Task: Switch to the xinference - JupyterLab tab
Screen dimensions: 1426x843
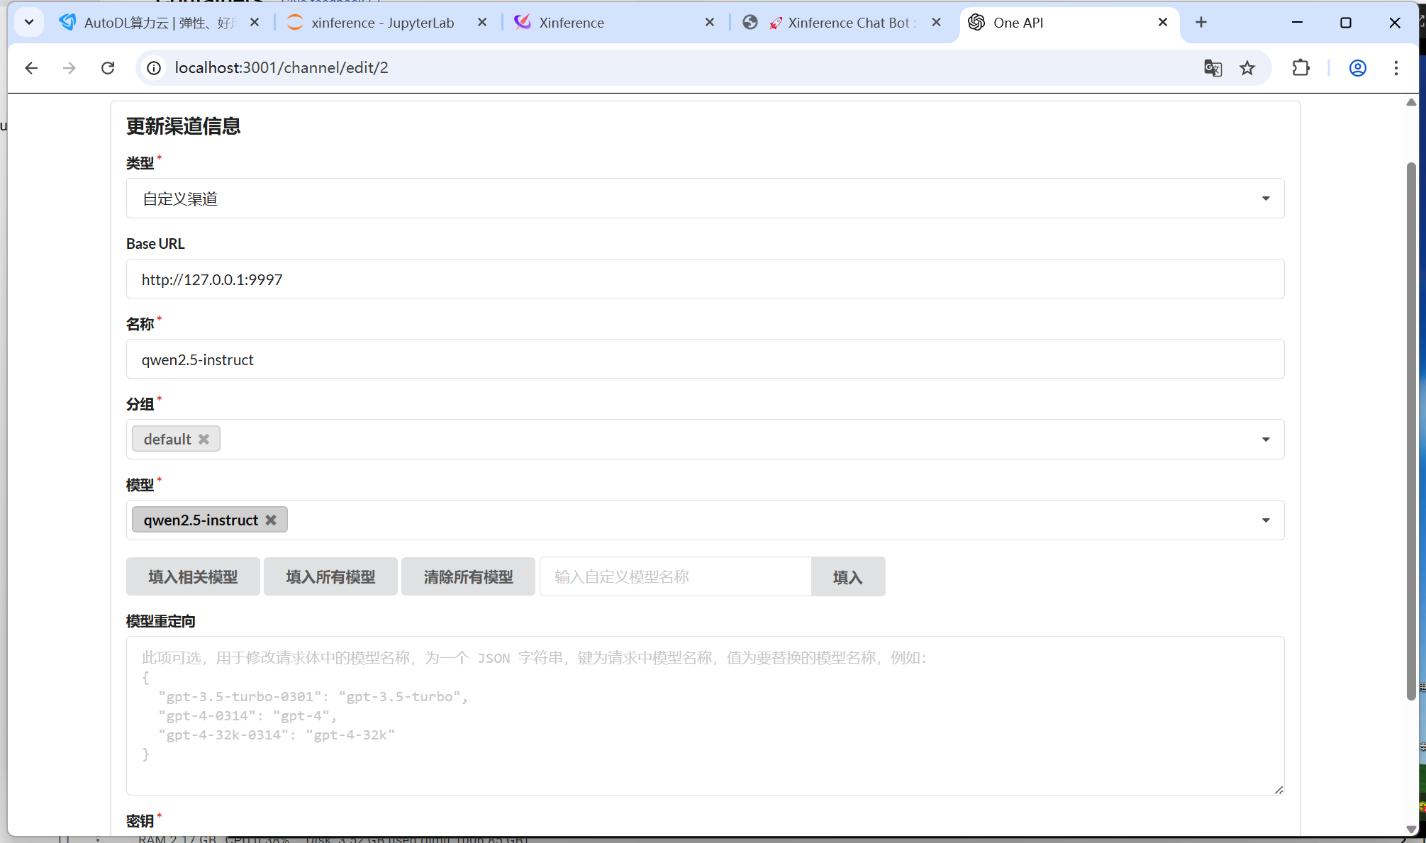Action: (382, 23)
